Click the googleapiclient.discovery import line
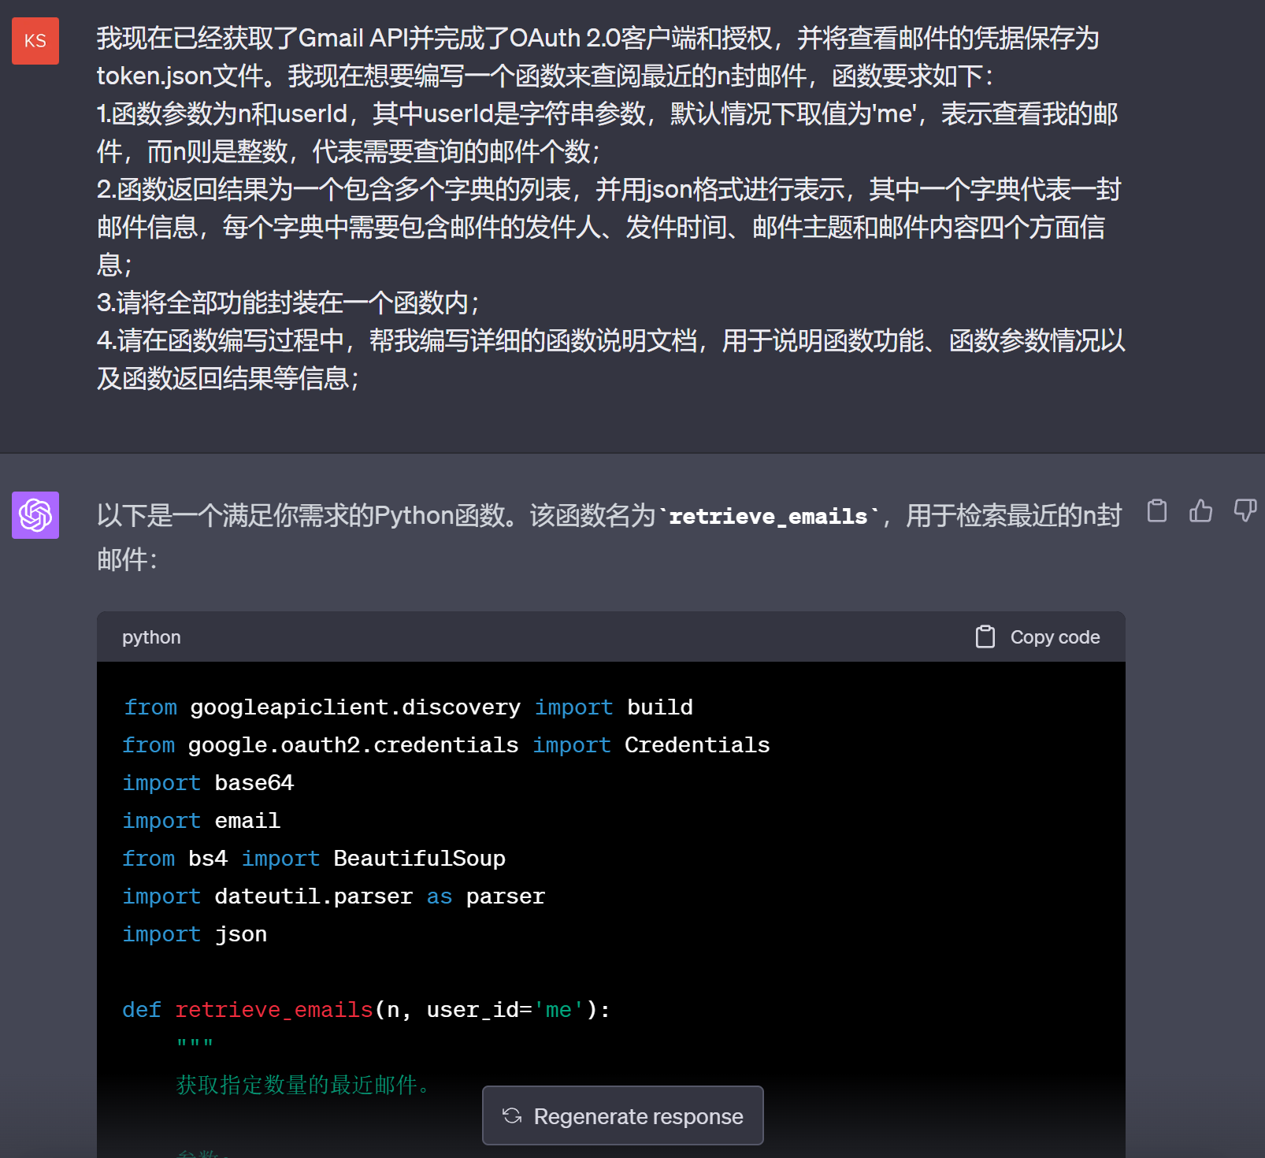 click(x=408, y=707)
